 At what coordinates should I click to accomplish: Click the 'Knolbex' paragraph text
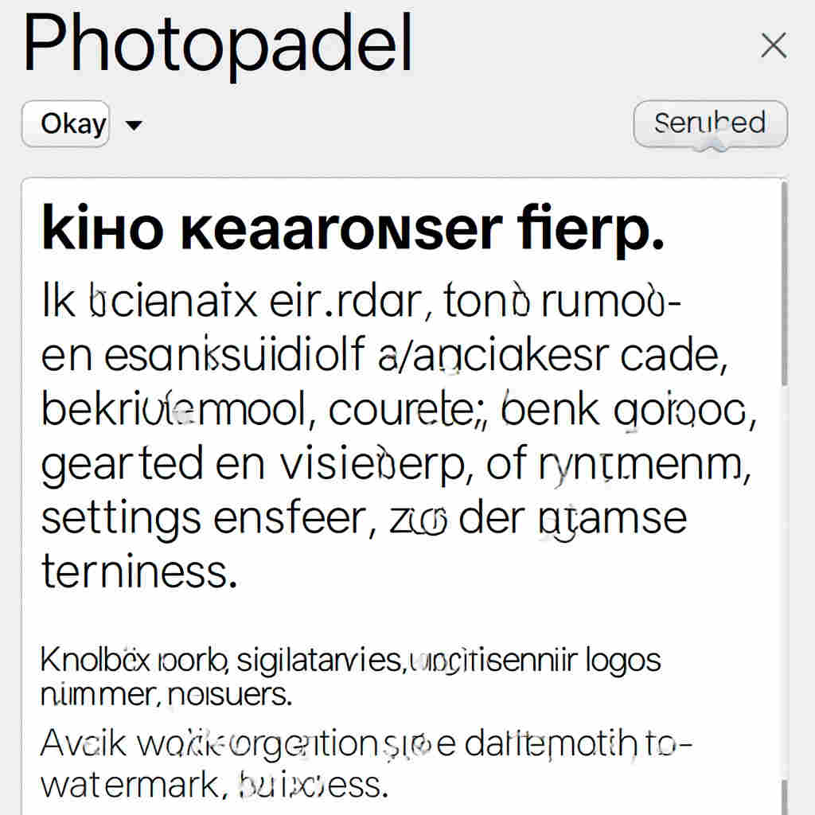(x=318, y=661)
